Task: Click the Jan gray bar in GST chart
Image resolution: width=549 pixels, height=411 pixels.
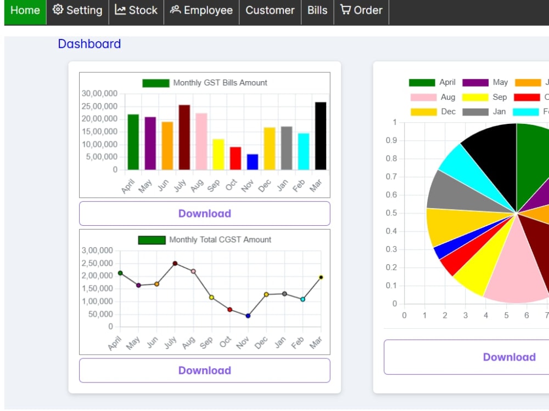Action: pyautogui.click(x=287, y=148)
